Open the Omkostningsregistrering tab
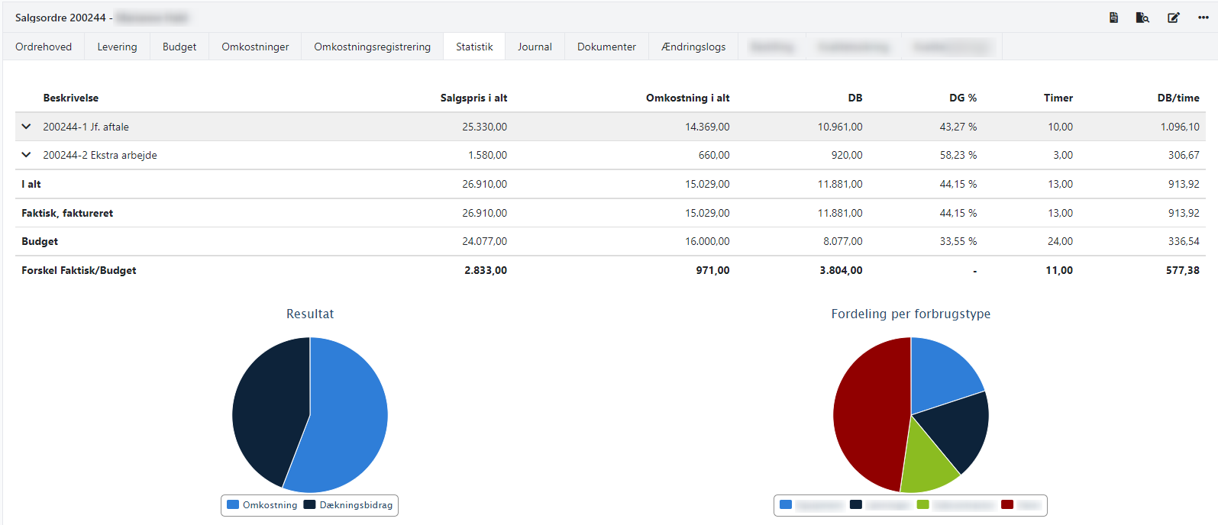Image resolution: width=1218 pixels, height=525 pixels. point(372,47)
